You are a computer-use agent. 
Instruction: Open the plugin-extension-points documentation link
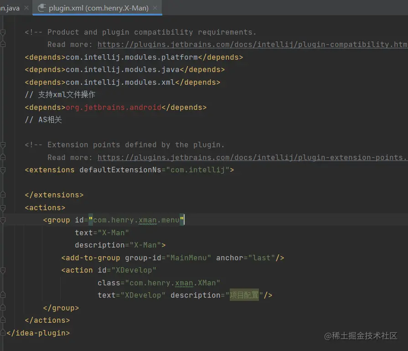pyautogui.click(x=253, y=157)
